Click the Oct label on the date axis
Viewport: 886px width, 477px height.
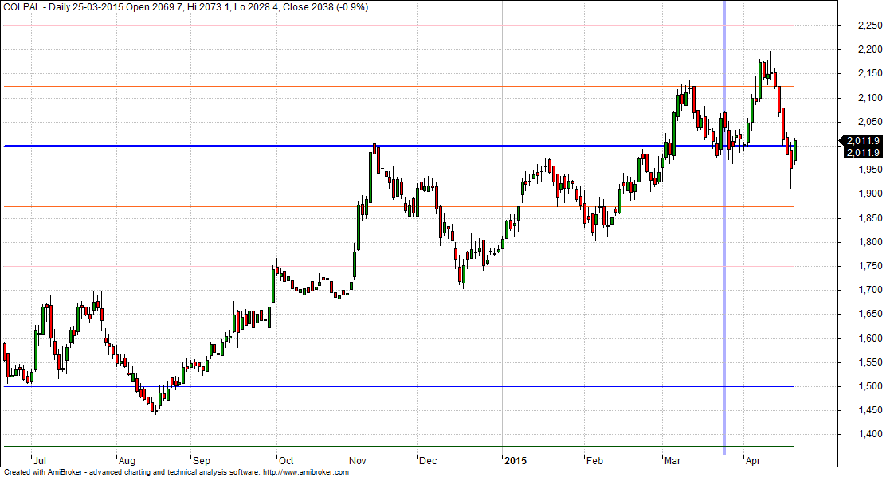click(x=285, y=460)
